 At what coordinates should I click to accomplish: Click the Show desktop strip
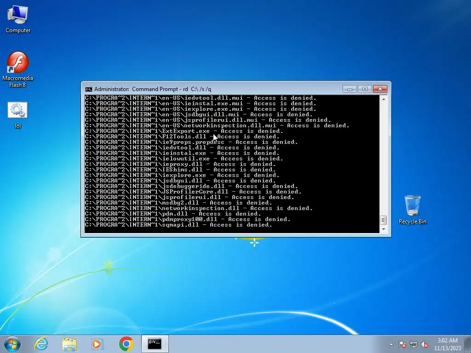click(x=469, y=344)
